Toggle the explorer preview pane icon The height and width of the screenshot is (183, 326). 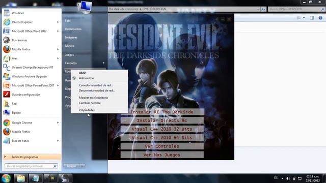tap(312, 18)
